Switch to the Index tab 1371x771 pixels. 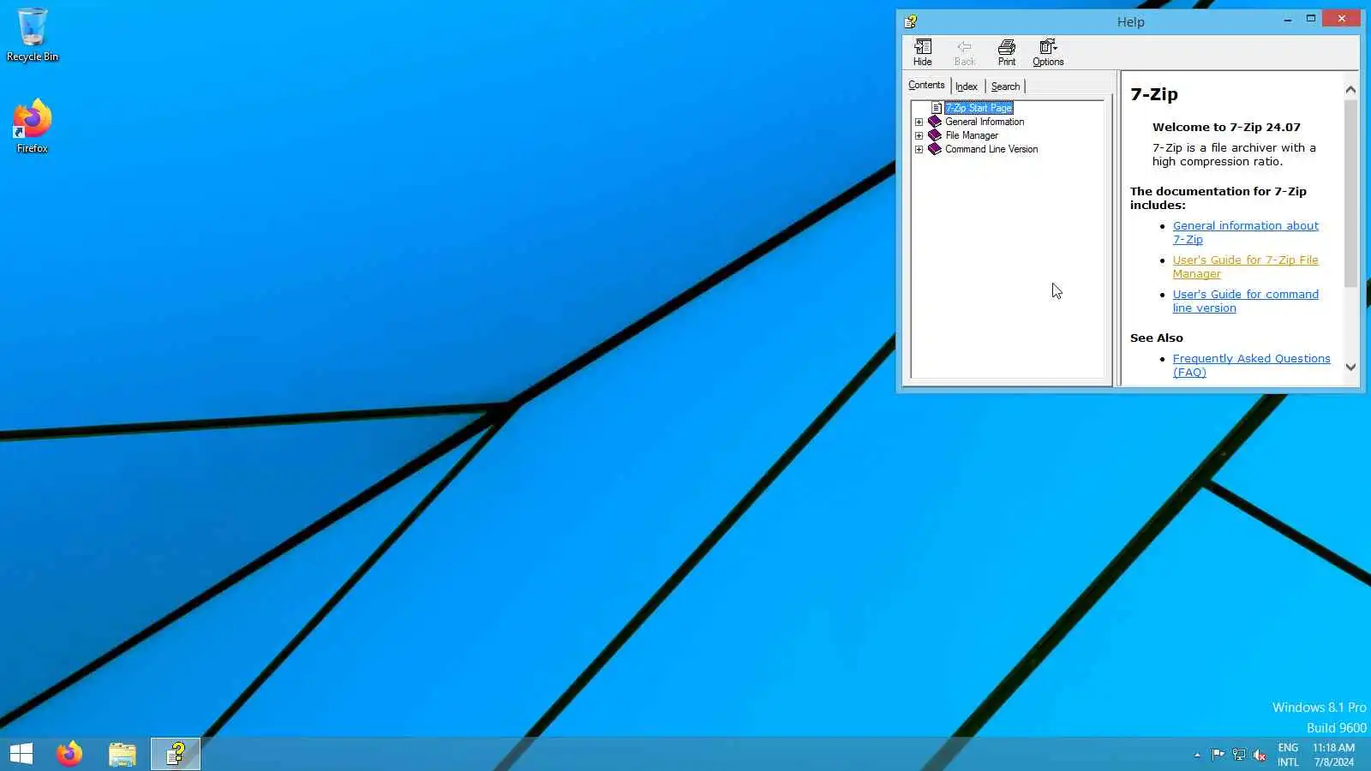coord(967,87)
